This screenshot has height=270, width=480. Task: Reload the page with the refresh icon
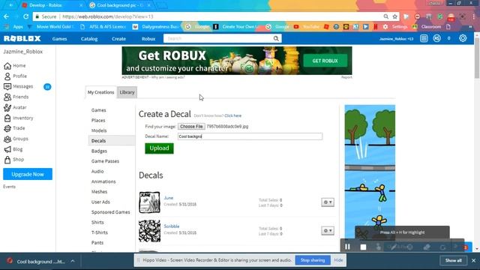pos(26,16)
